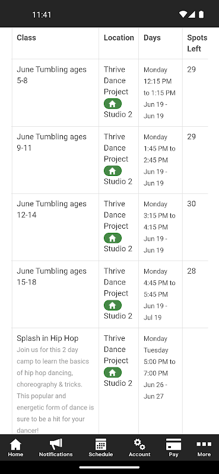This screenshot has width=219, height=474.
Task: Click the Class column header
Action: pos(26,38)
